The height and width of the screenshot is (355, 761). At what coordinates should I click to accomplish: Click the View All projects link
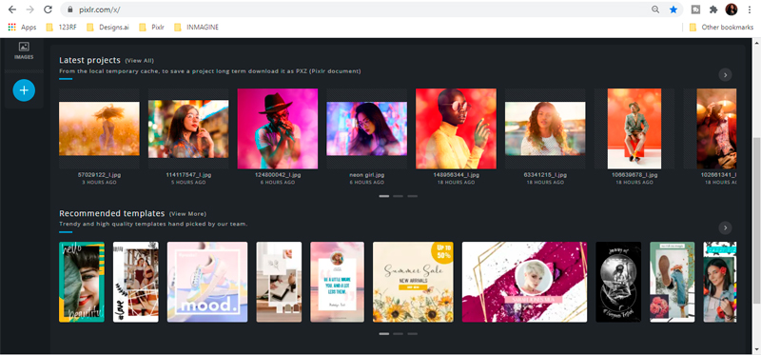click(139, 61)
